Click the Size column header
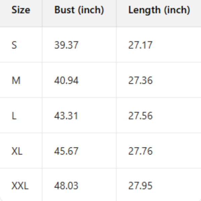 [x=21, y=10]
